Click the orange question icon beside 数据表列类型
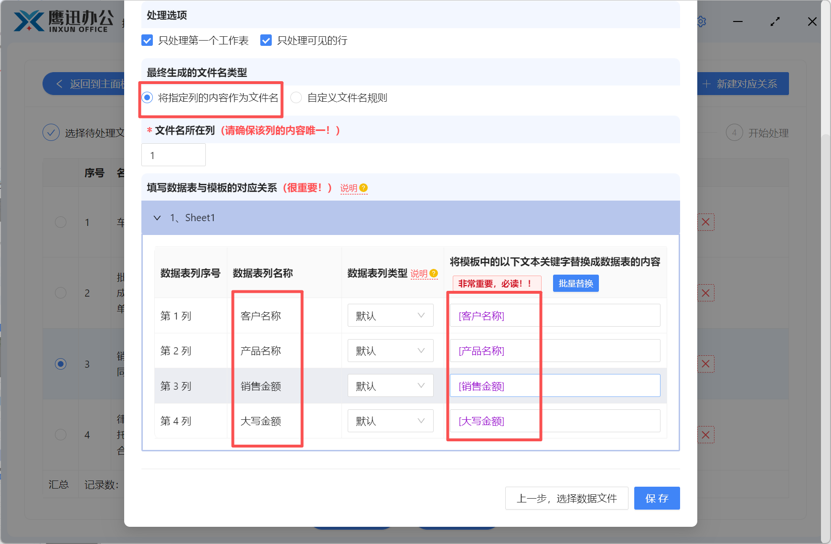831x544 pixels. tap(434, 274)
